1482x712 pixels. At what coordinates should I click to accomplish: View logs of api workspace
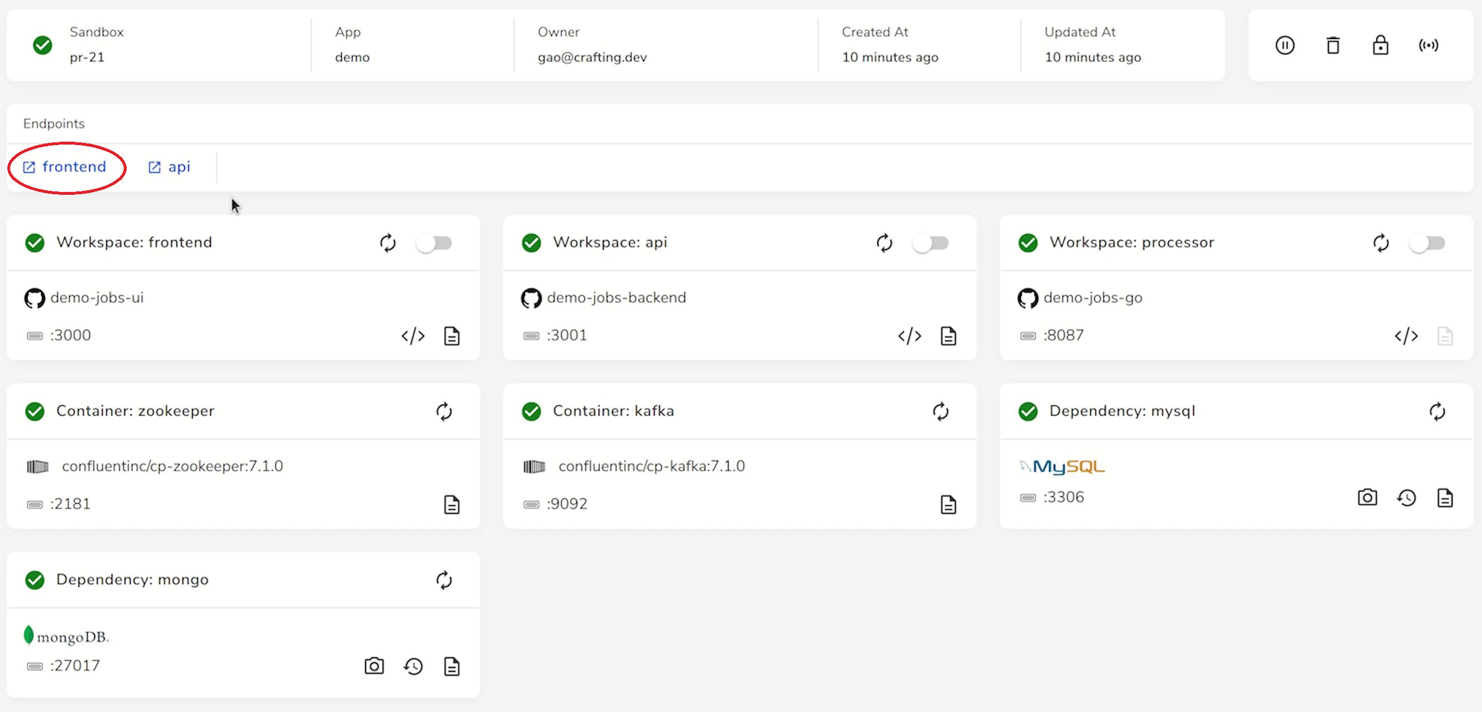948,335
